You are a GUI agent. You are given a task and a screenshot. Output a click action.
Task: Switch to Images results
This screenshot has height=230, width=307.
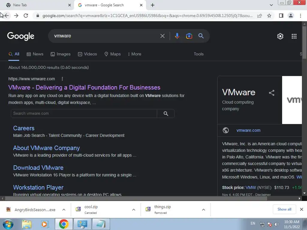61,54
